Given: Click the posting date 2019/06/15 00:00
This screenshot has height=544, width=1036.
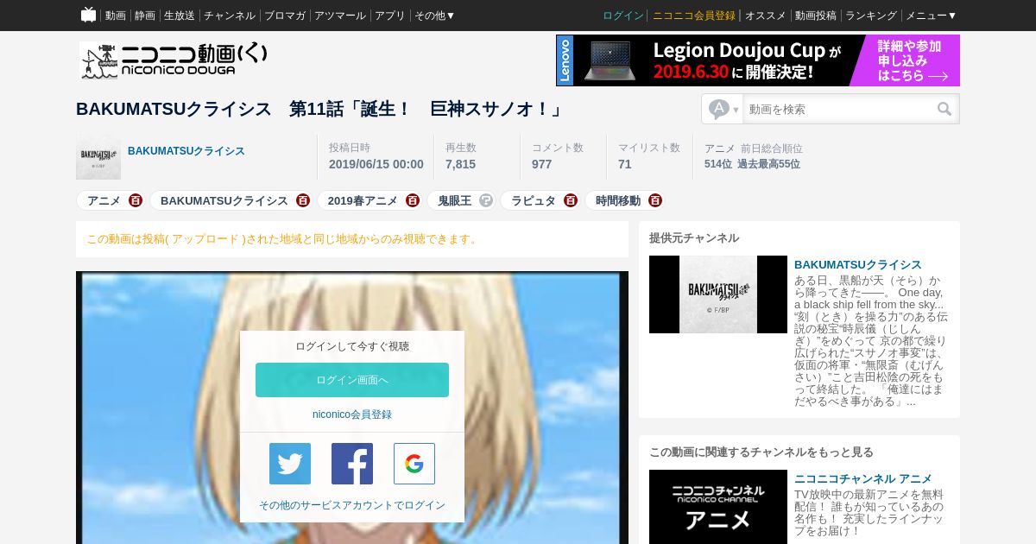Looking at the screenshot, I should [376, 164].
